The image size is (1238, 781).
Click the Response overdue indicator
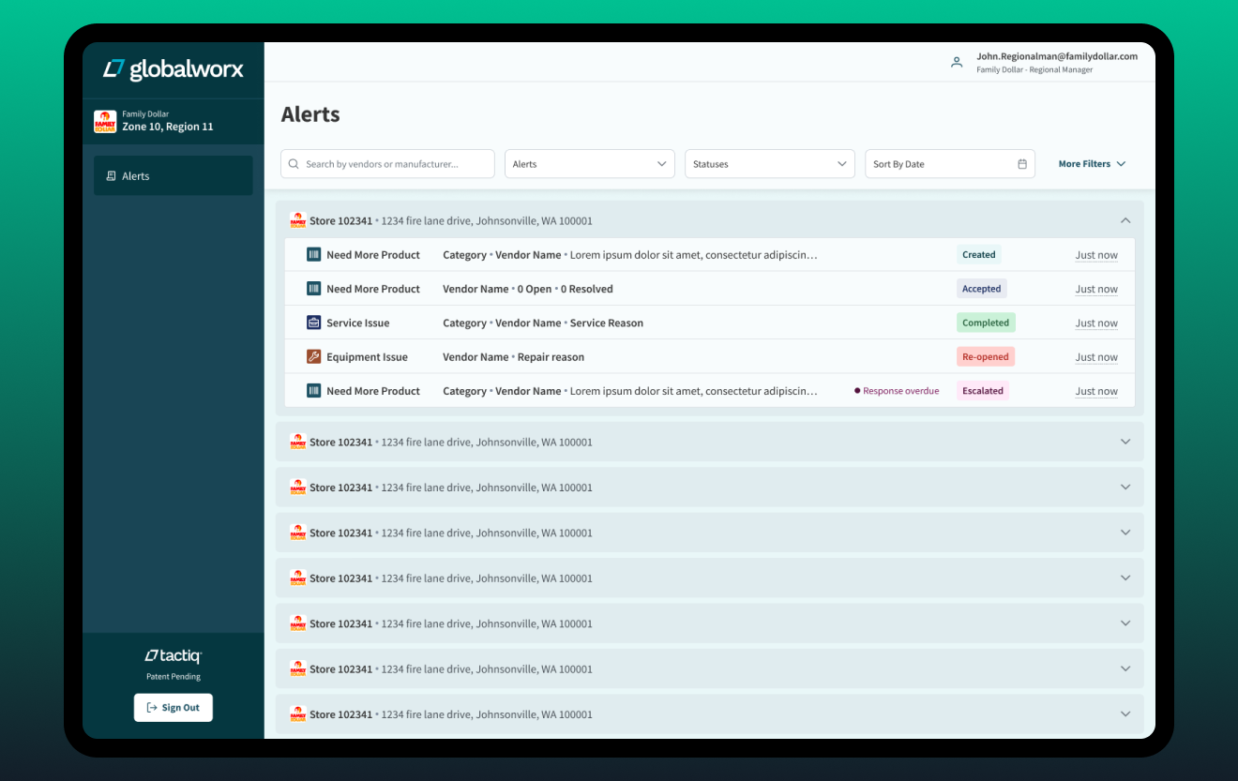point(897,391)
